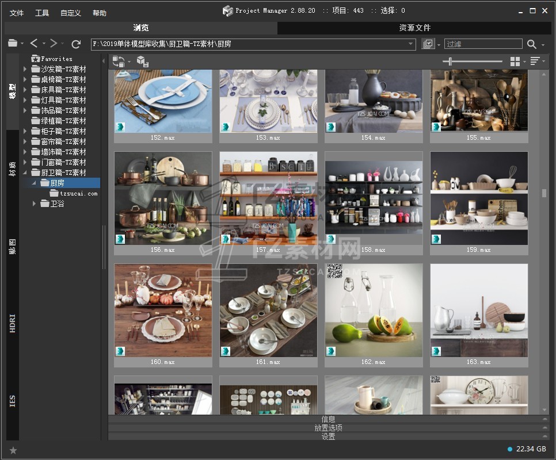This screenshot has height=460, width=556.
Task: Click the sort order list icon
Action: pyautogui.click(x=535, y=62)
